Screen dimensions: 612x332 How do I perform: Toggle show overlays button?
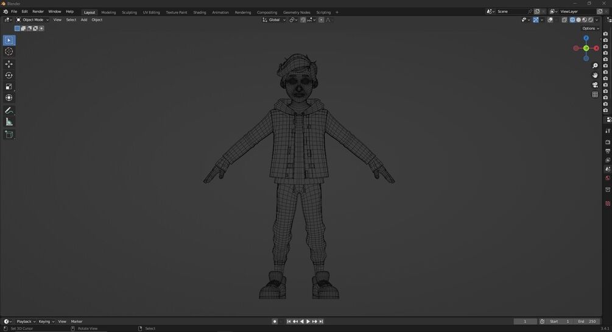point(550,20)
